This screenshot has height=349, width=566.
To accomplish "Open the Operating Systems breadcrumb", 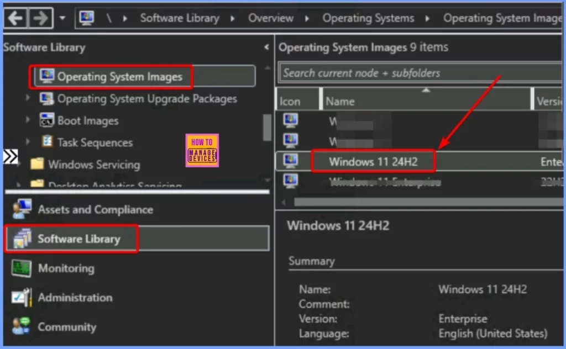I will pos(368,18).
